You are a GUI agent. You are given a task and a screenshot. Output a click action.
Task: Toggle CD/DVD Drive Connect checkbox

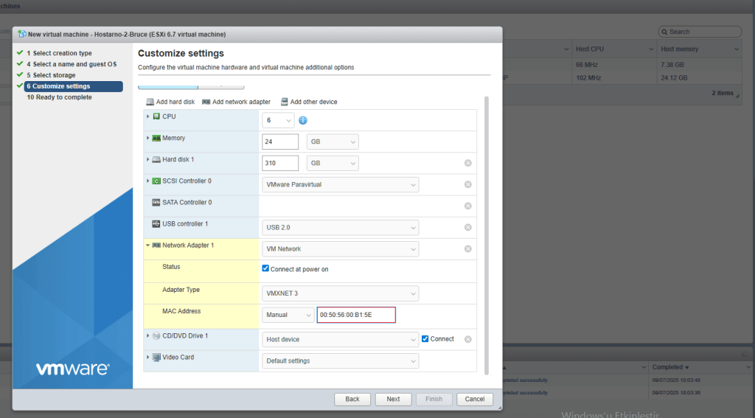pos(425,339)
